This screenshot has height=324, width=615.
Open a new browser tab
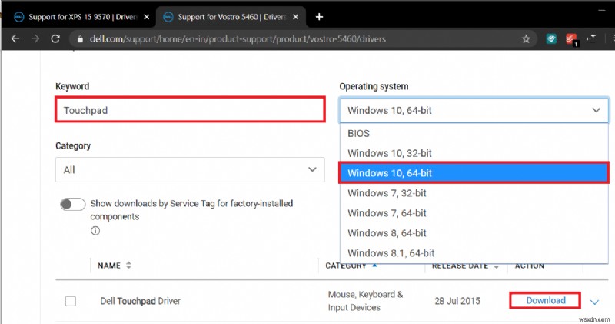[319, 17]
